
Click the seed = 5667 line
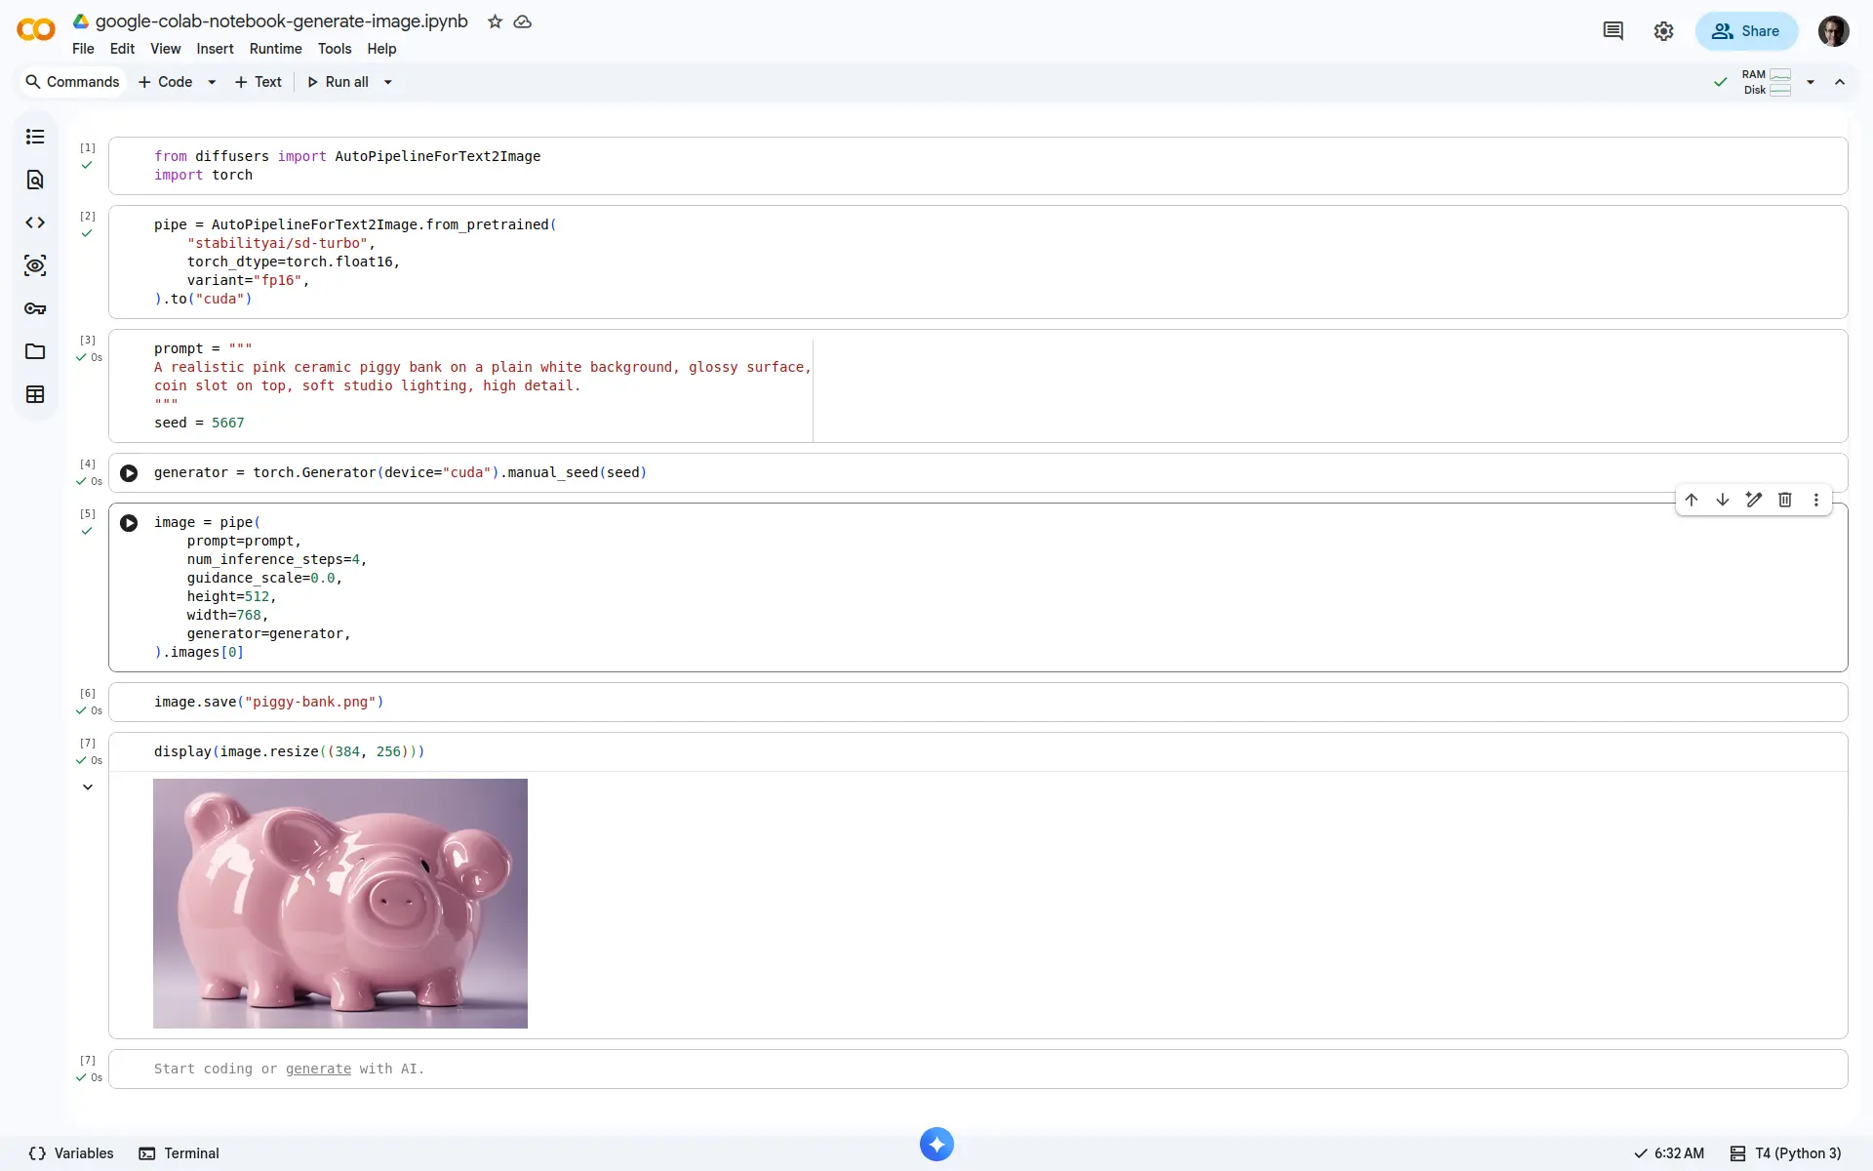click(x=199, y=423)
